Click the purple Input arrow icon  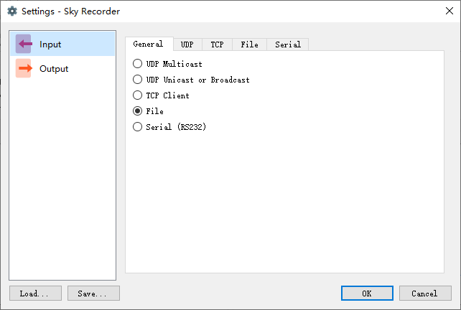pyautogui.click(x=23, y=44)
